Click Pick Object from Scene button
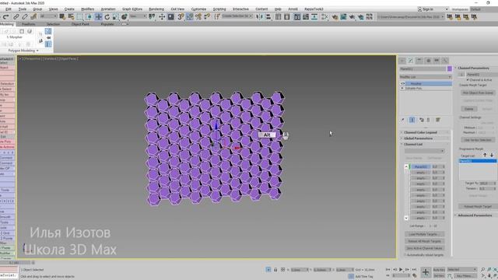The height and width of the screenshot is (280, 498). [478, 93]
